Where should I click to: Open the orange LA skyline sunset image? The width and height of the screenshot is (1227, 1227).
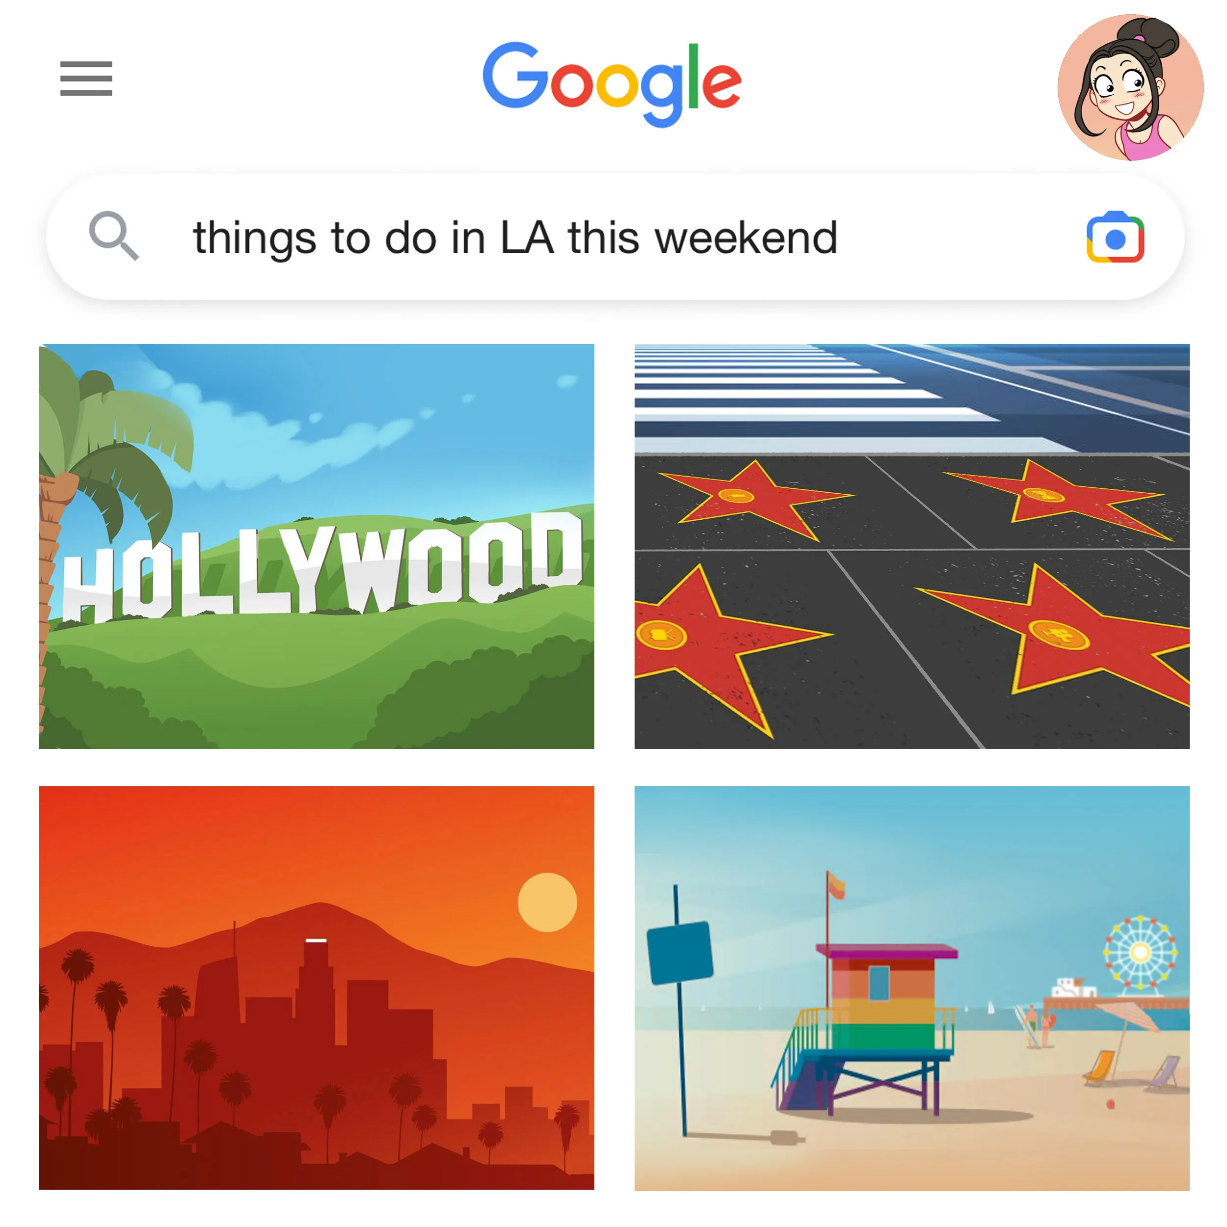(317, 988)
